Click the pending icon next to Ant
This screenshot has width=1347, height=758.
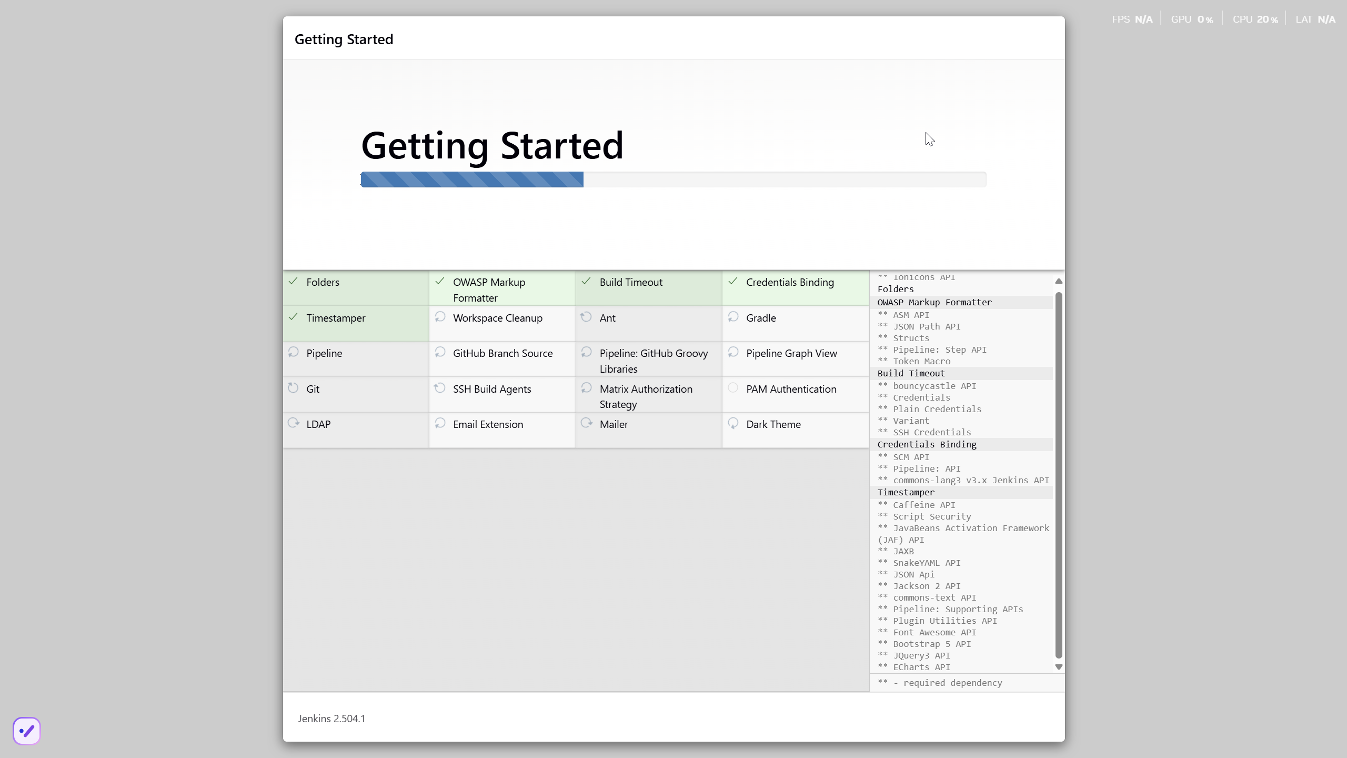click(x=586, y=317)
